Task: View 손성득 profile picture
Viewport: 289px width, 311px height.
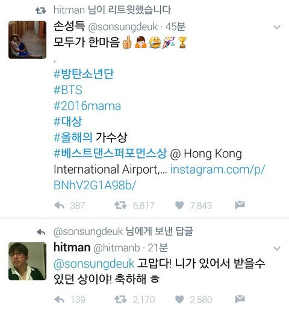Action: 27,40
